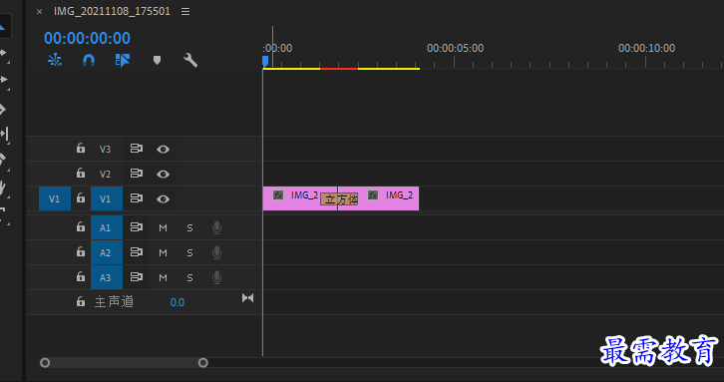Toggle sync lock on track V1
724x382 pixels.
pyautogui.click(x=137, y=198)
